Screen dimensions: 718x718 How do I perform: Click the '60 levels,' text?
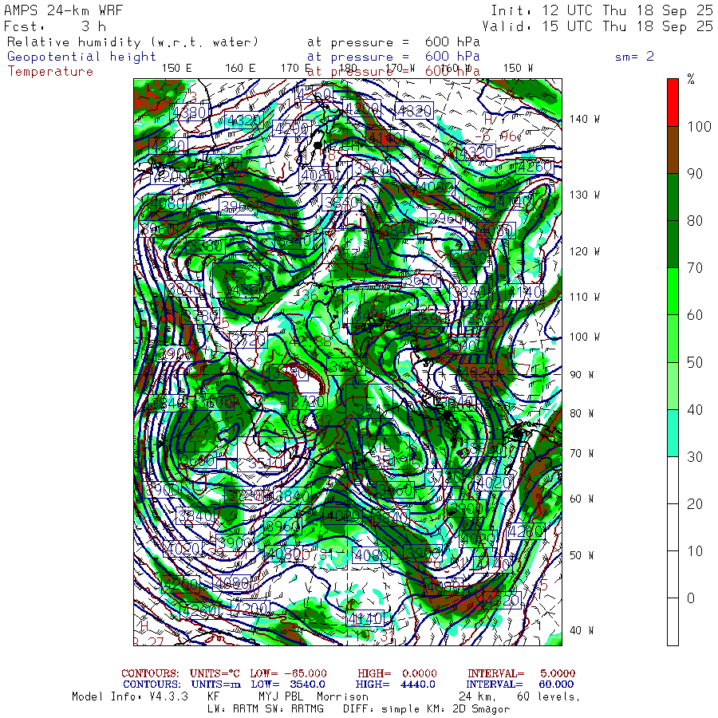[x=549, y=697]
